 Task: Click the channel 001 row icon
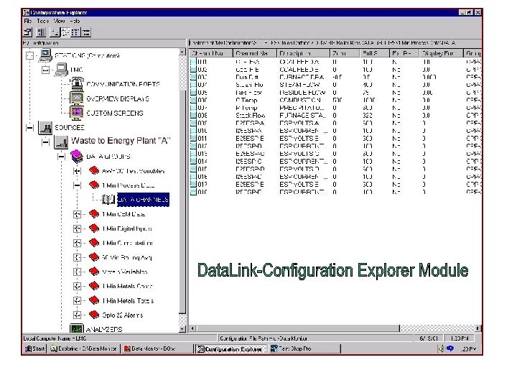point(192,62)
